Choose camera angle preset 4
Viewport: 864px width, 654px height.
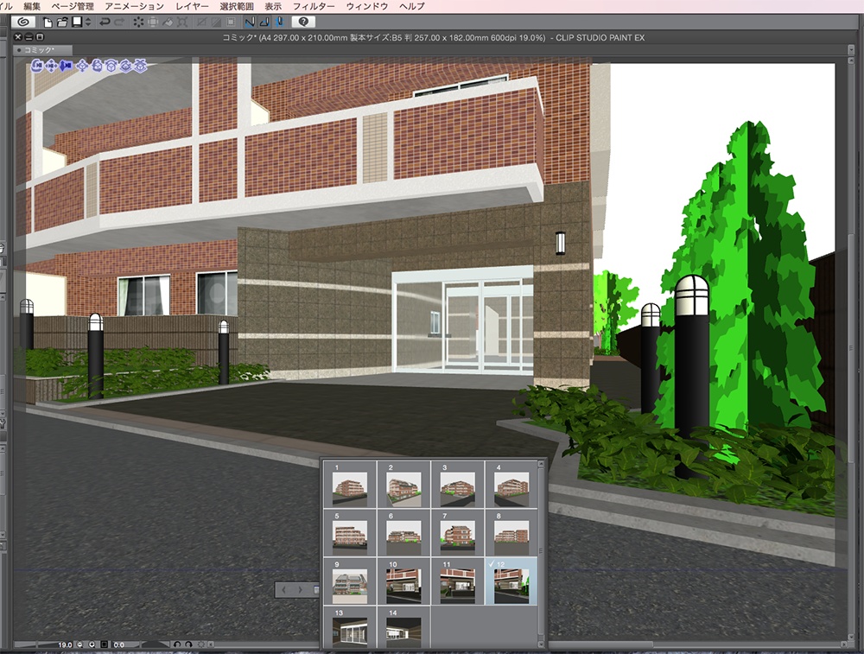click(x=511, y=485)
